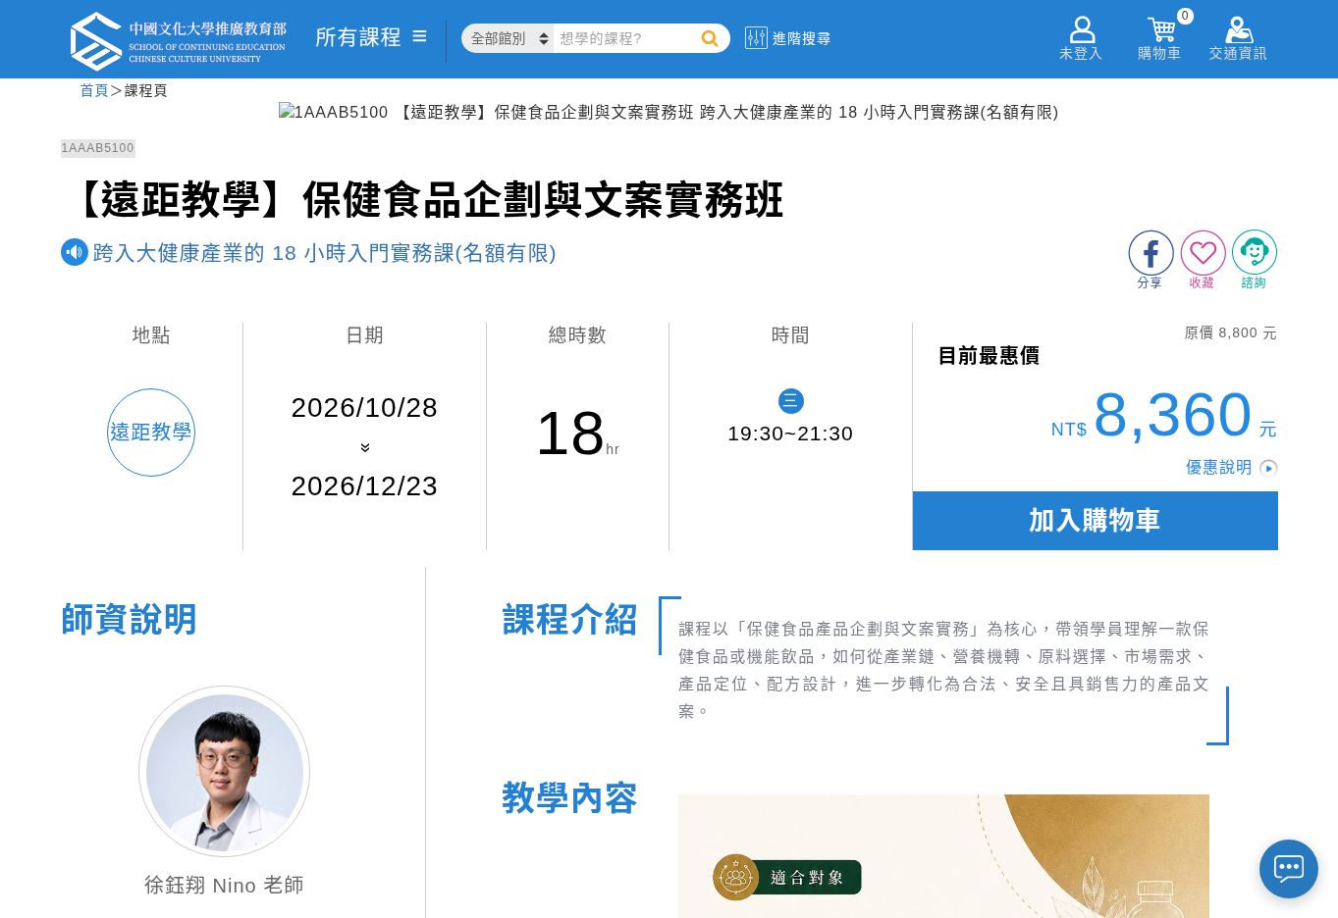The height and width of the screenshot is (918, 1338).
Task: Click the speaker announcement icon
Action: pyautogui.click(x=75, y=252)
